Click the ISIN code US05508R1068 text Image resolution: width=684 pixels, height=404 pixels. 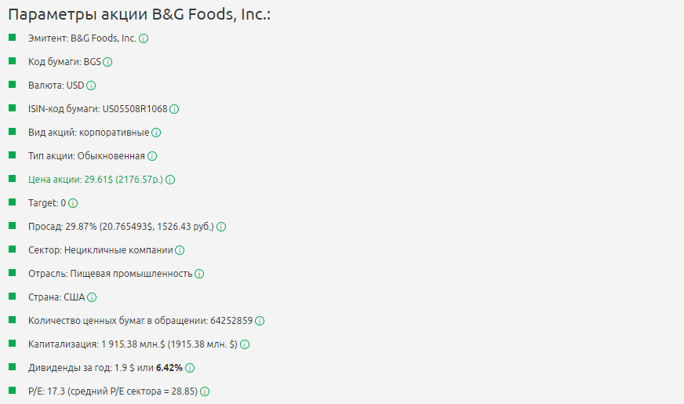[135, 109]
